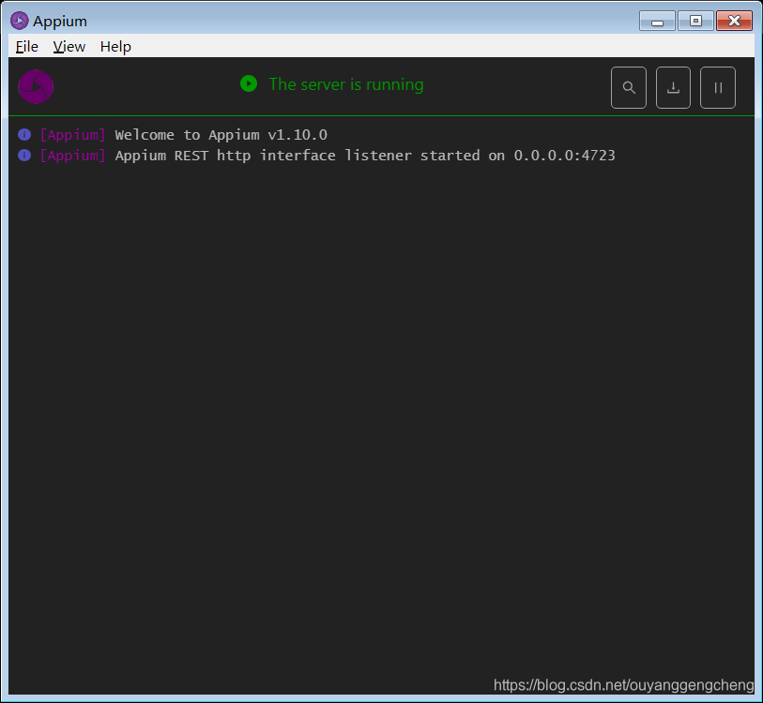Open the Help menu
Image resolution: width=763 pixels, height=703 pixels.
pyautogui.click(x=115, y=47)
